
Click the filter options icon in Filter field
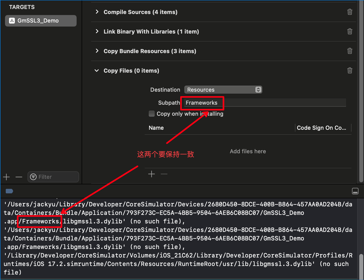(33, 177)
